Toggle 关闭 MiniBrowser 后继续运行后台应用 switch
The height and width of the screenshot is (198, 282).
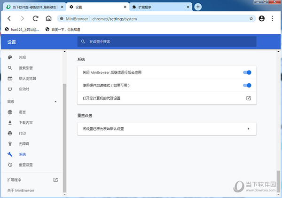coord(247,72)
